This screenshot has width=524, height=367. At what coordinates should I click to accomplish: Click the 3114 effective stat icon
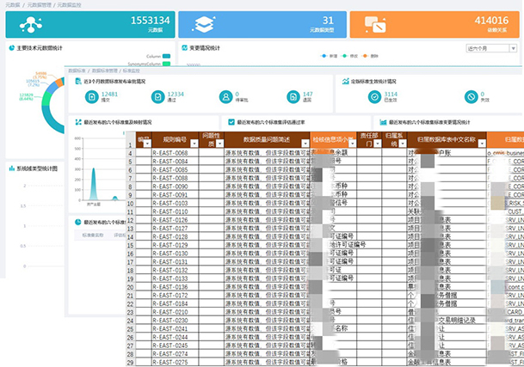(x=373, y=97)
